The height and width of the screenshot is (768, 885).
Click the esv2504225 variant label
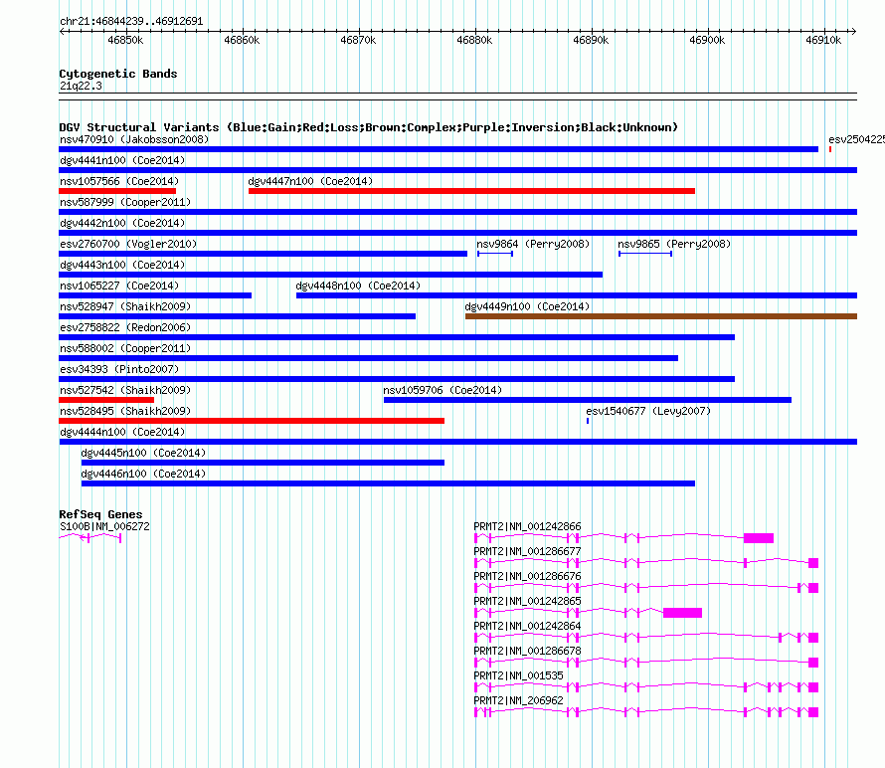(x=856, y=139)
